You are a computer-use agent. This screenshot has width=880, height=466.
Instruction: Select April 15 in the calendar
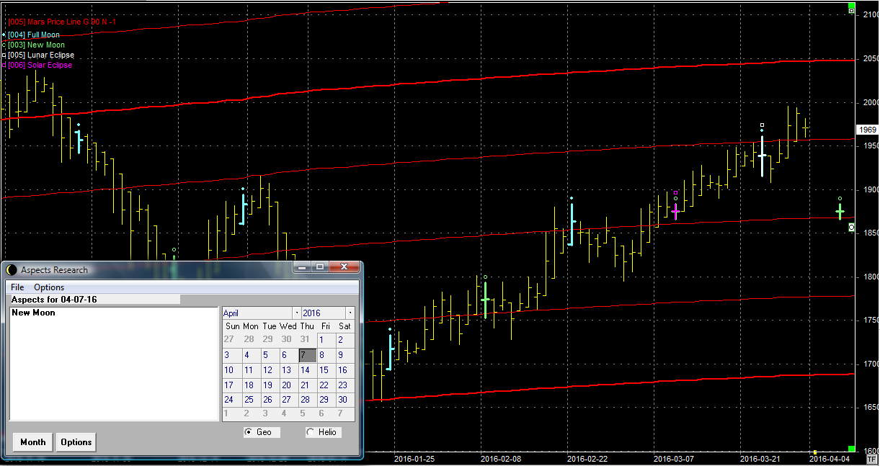point(324,370)
